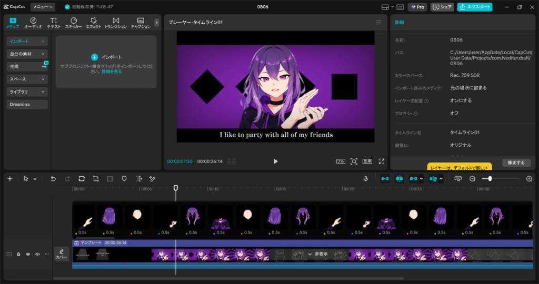The height and width of the screenshot is (284, 539).
Task: Open the linkage options dropdown arrow
Action: point(421,179)
